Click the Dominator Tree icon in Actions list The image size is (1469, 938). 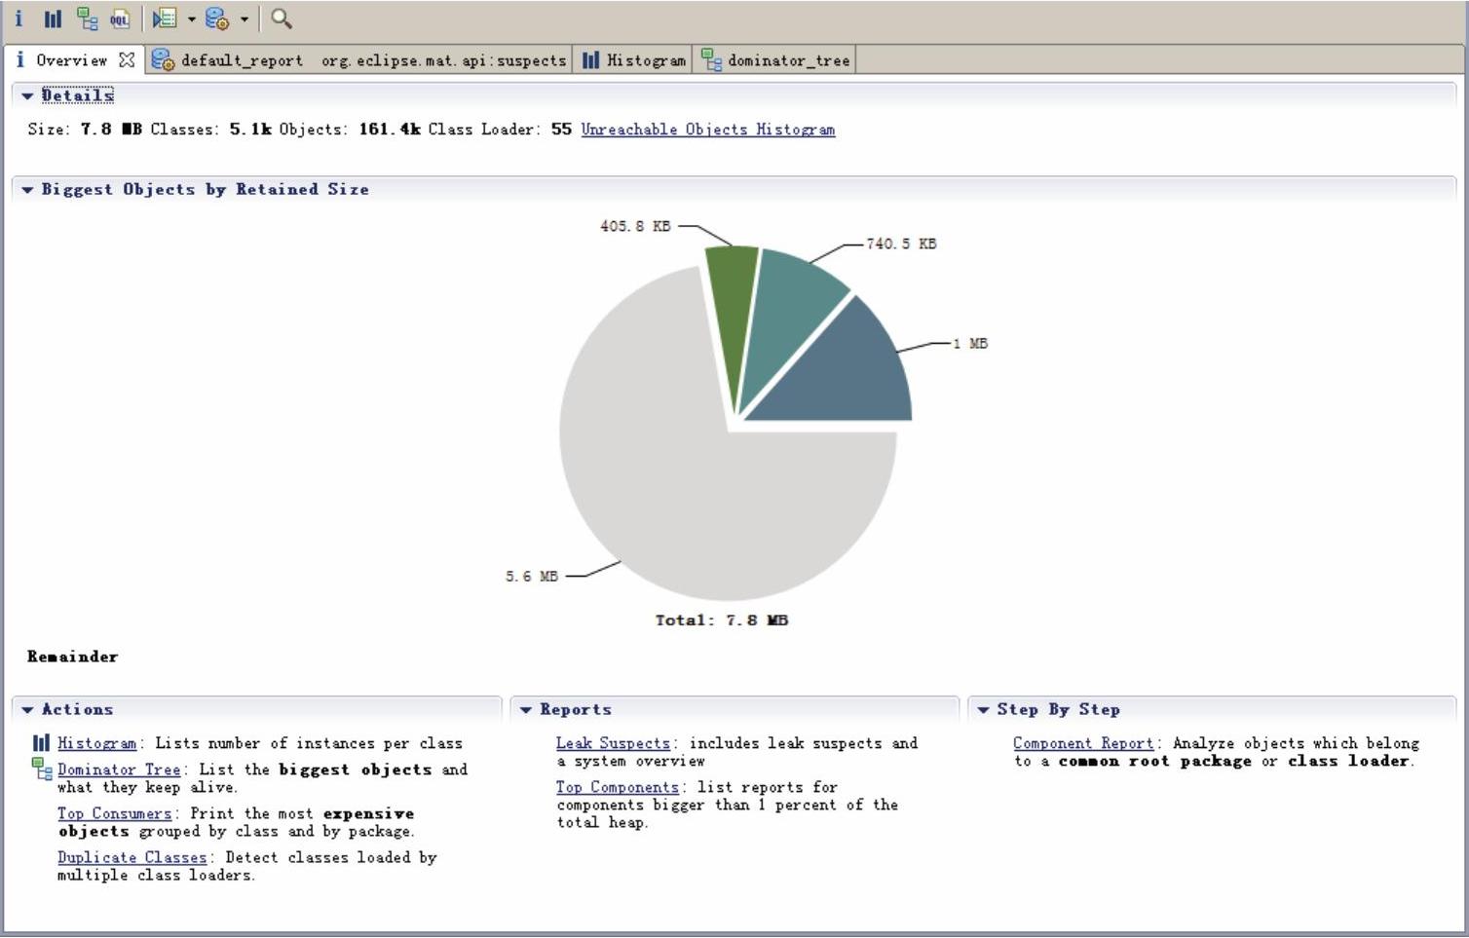[42, 769]
